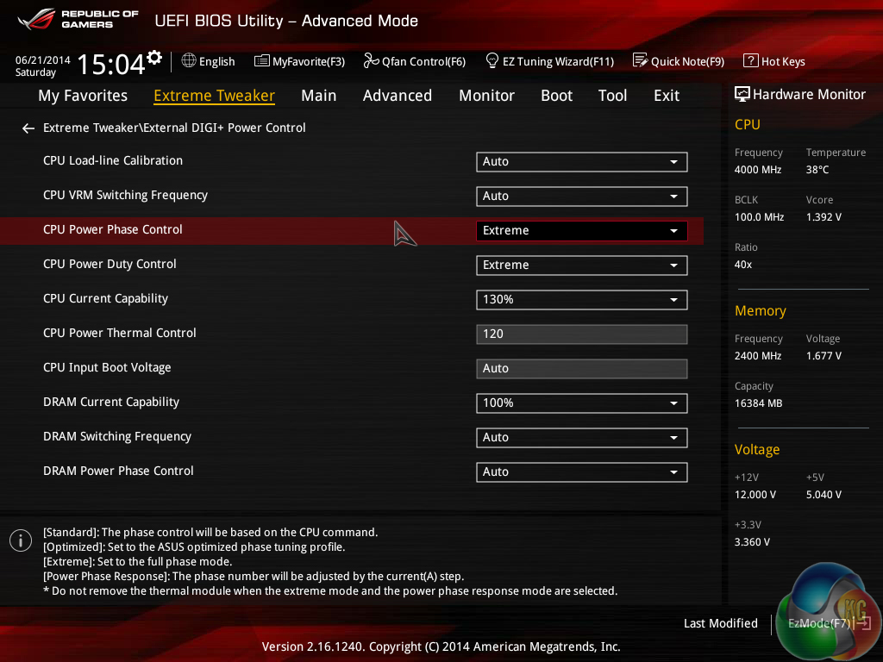Click Vcore value 1.392 V
Viewport: 883px width, 662px height.
pyautogui.click(x=824, y=217)
